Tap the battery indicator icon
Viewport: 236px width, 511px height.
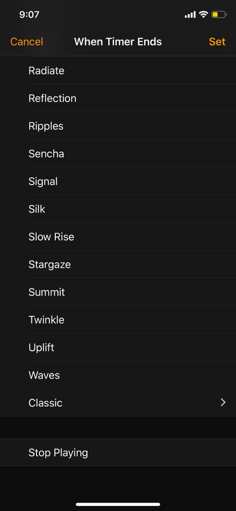(219, 14)
